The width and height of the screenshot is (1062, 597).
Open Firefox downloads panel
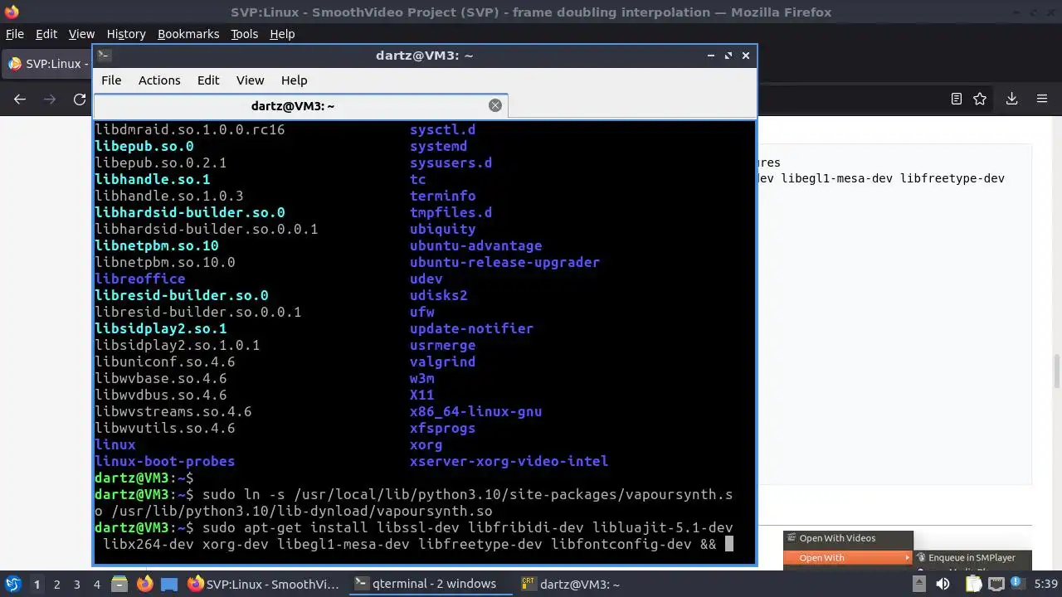[1011, 99]
